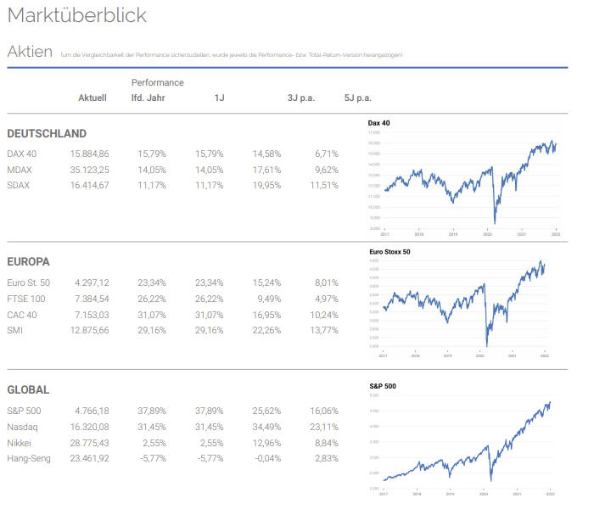Select Nasdaq's 23,11% performance value
Screen dimensions: 594x509
click(326, 427)
